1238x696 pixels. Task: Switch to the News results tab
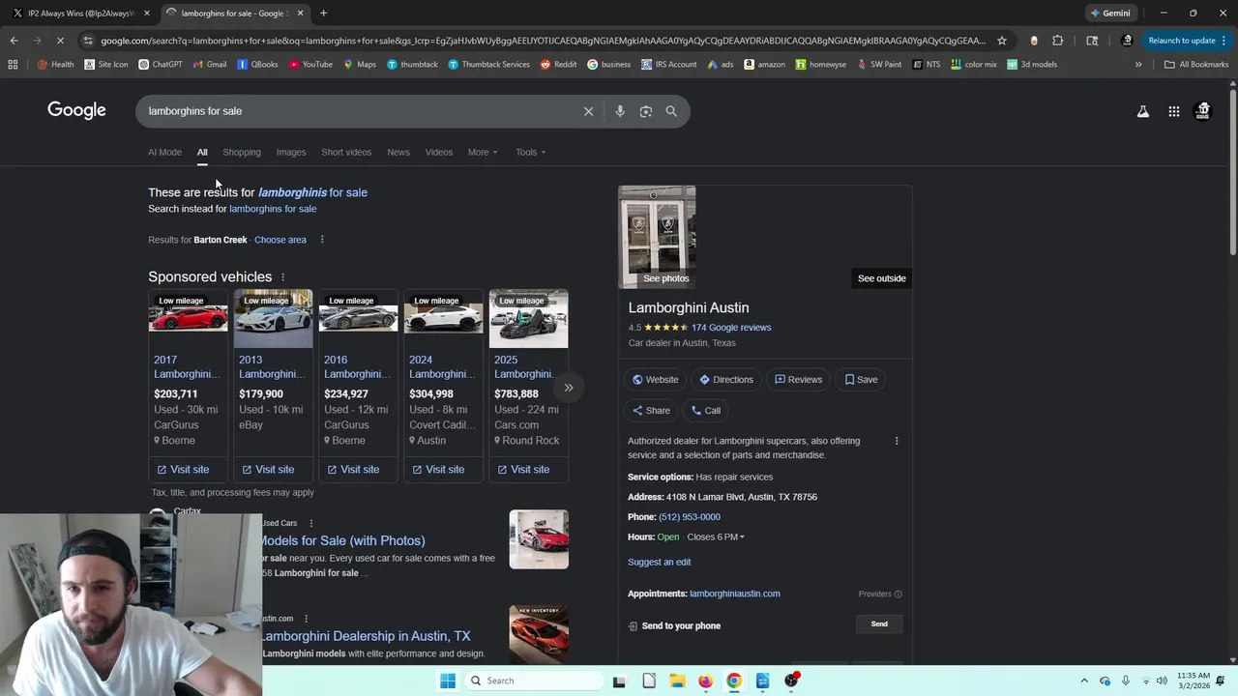398,152
